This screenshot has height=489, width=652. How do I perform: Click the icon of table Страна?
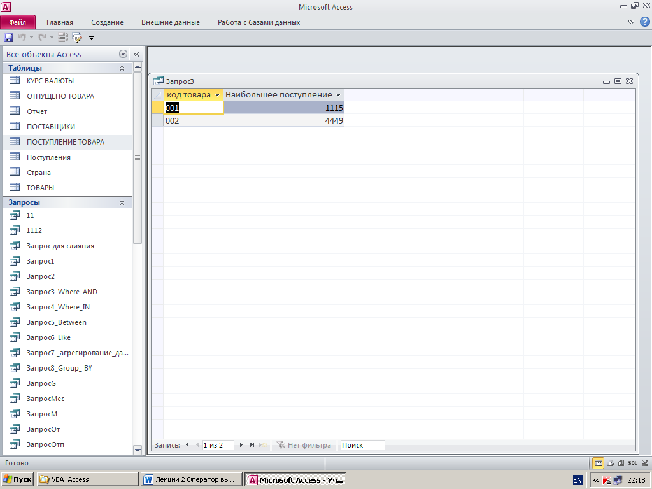click(15, 172)
